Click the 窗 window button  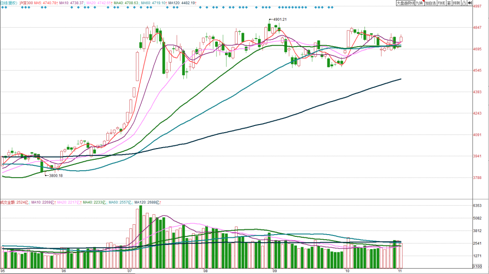[x=449, y=3]
